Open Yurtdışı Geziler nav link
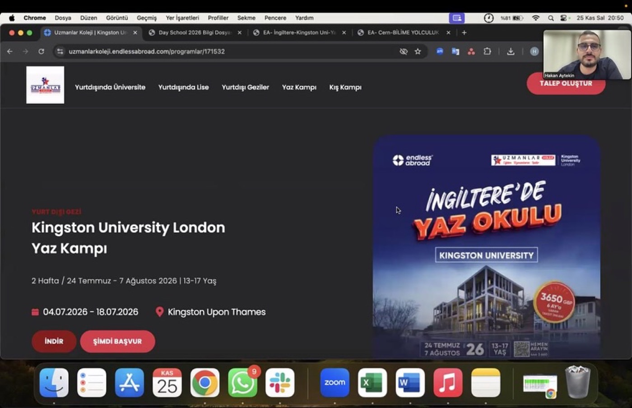Image resolution: width=632 pixels, height=408 pixels. (245, 87)
